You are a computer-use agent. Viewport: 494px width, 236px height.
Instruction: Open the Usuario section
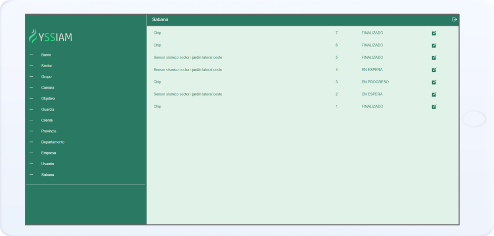48,164
